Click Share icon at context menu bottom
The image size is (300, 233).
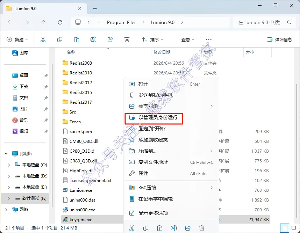click(188, 228)
